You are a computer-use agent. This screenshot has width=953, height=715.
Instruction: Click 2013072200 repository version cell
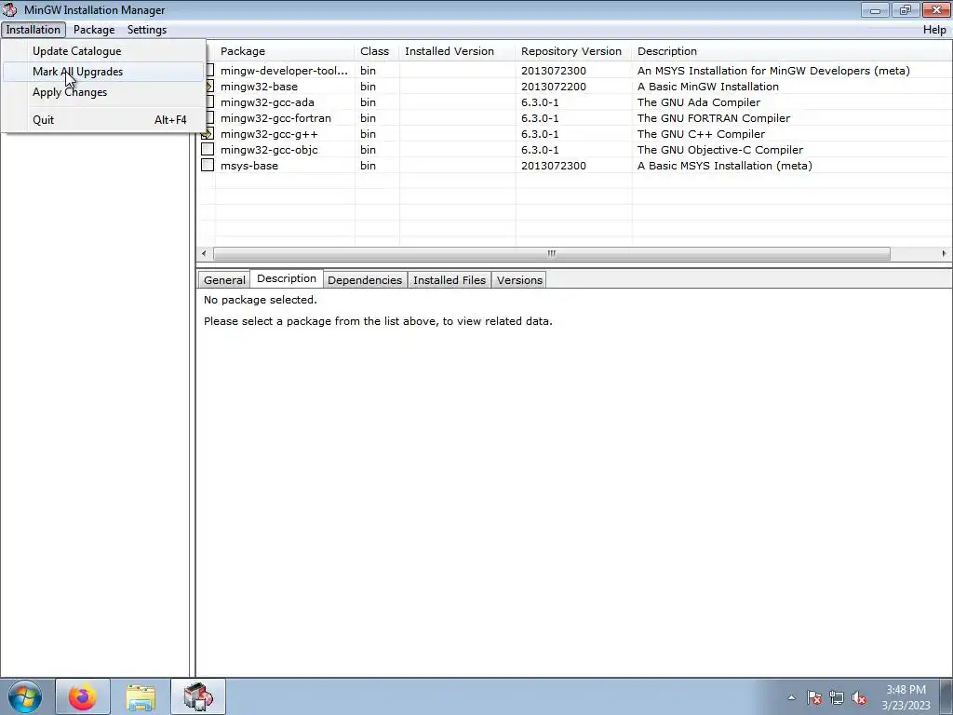click(554, 87)
